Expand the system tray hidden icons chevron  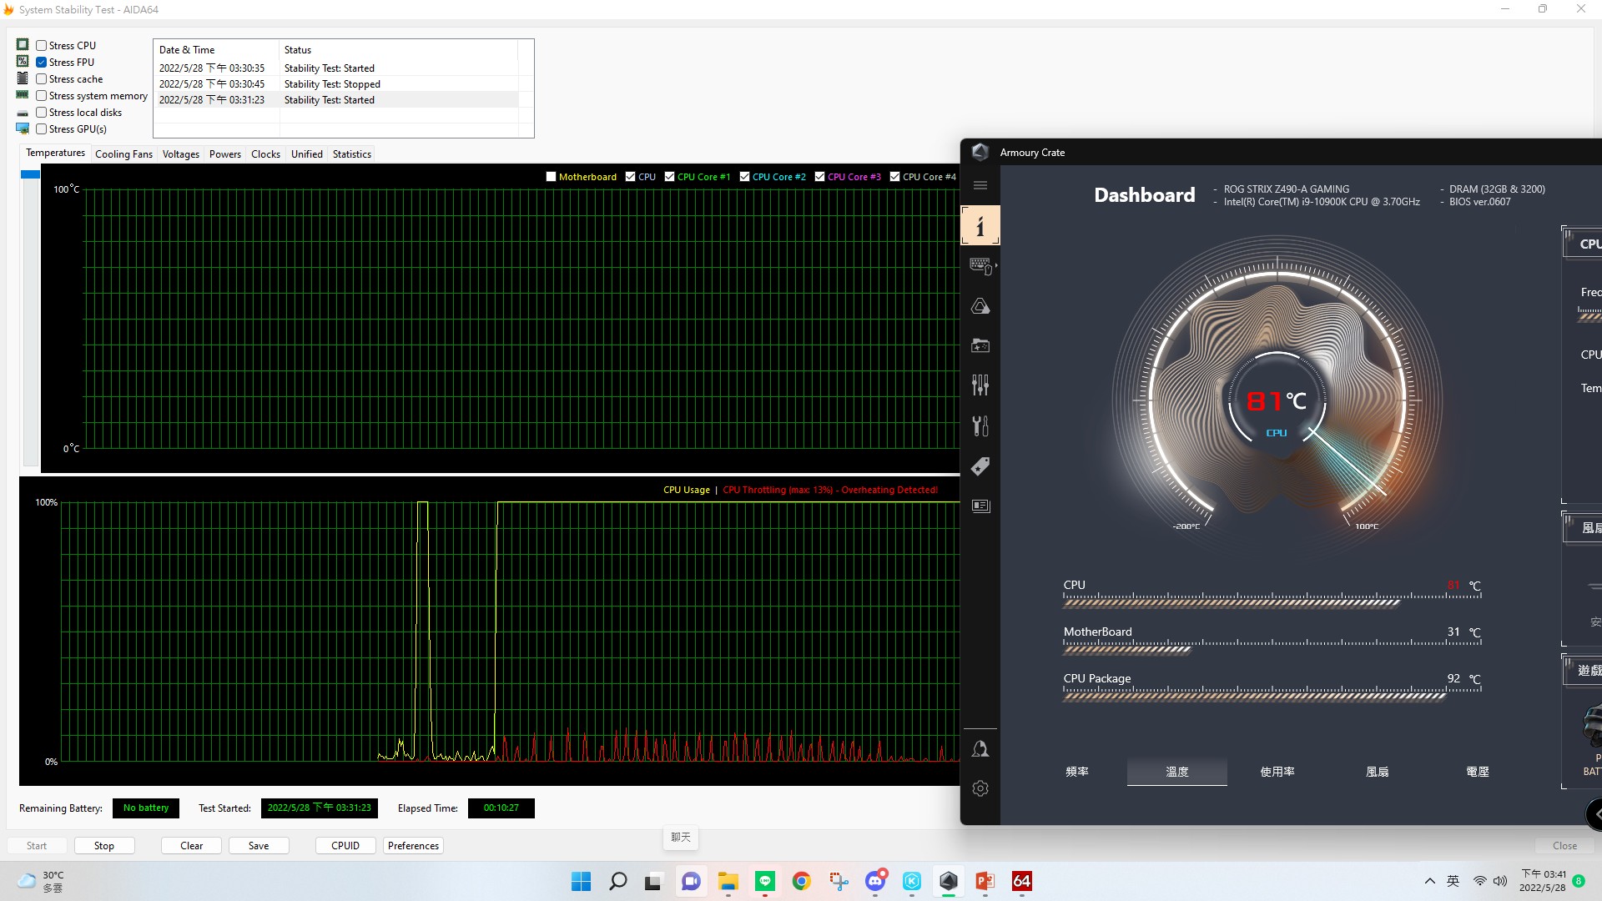[x=1429, y=881]
